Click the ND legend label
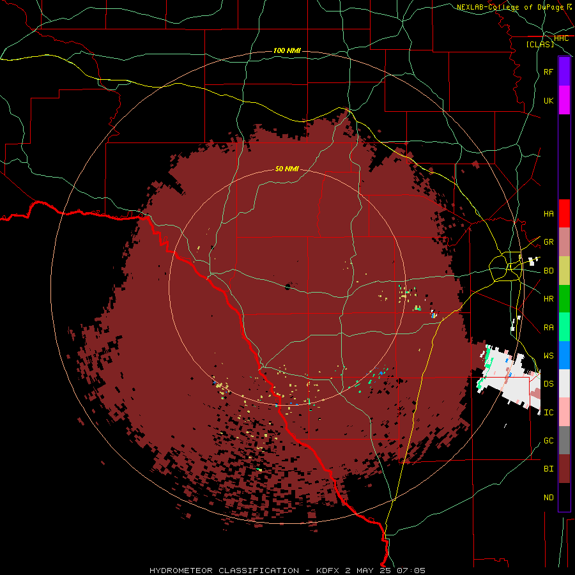575x575 pixels. coord(549,498)
